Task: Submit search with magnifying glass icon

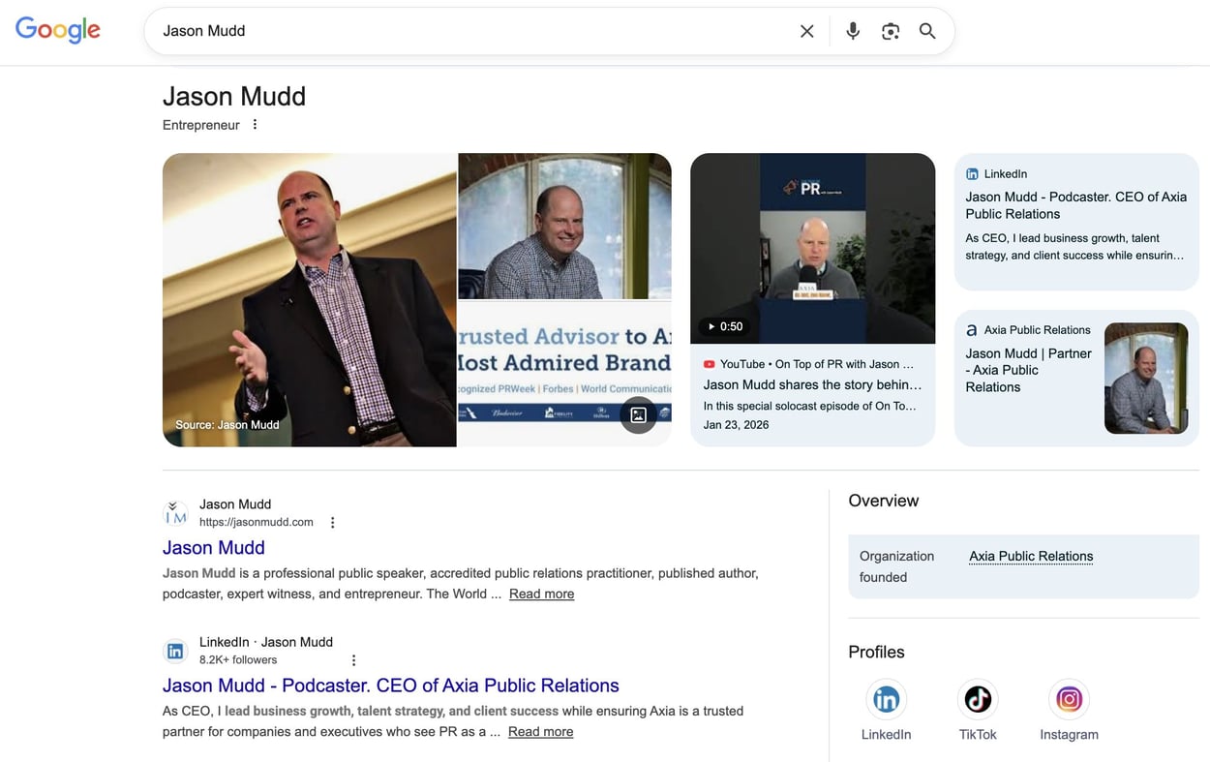Action: tap(927, 31)
